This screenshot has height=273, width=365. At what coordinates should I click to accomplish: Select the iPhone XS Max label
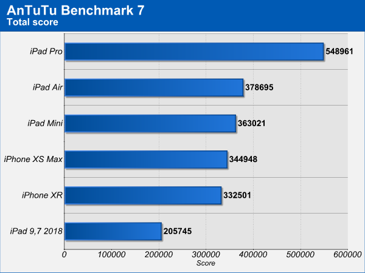[33, 159]
